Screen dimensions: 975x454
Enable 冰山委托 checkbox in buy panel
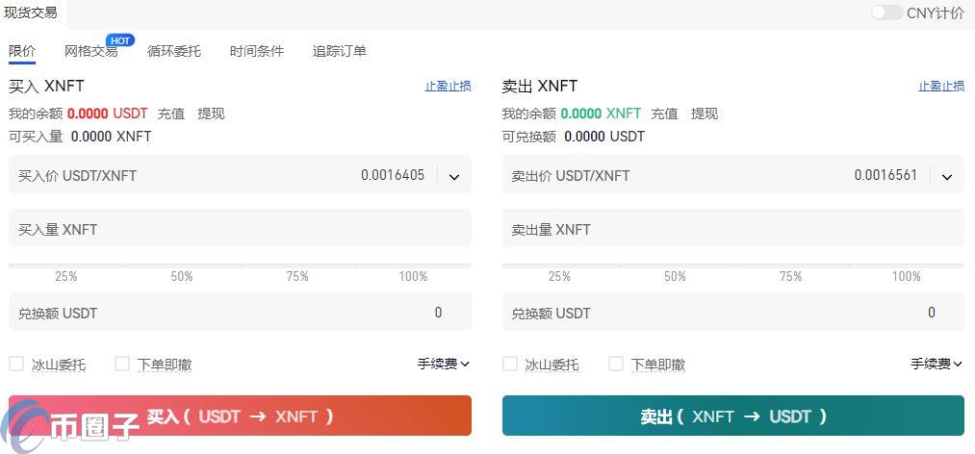(x=16, y=364)
